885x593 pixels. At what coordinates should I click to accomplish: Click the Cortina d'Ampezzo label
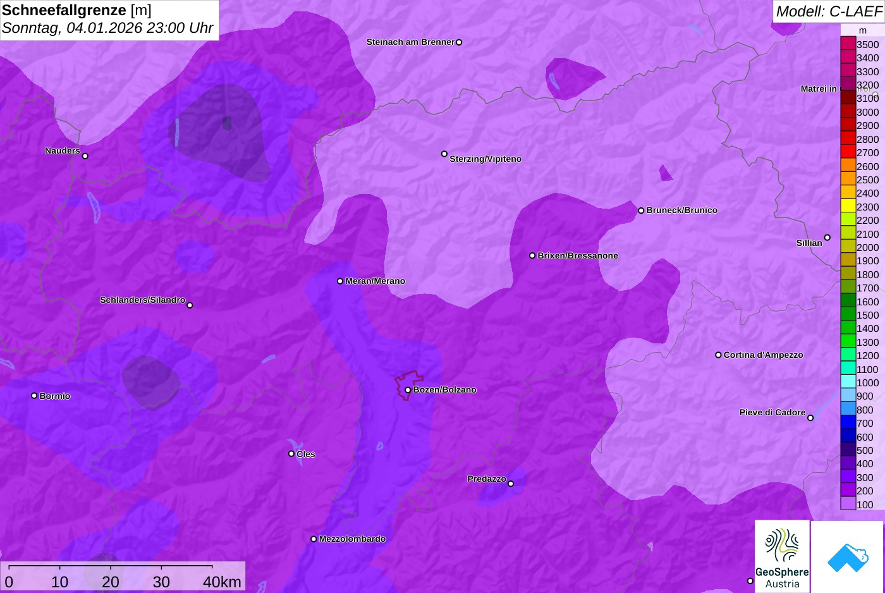tap(764, 355)
